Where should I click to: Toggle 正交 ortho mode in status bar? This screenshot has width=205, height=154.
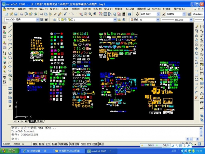[x=48, y=144]
